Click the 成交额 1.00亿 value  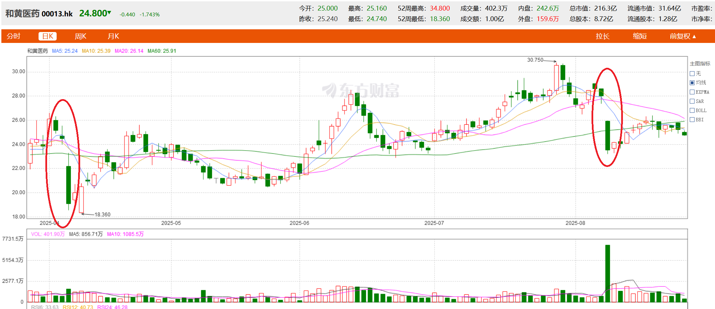(x=495, y=19)
